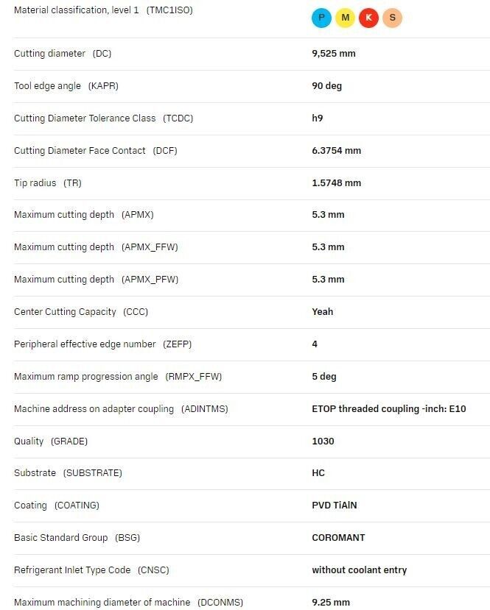Click the PVD TiAlN coating value

335,506
